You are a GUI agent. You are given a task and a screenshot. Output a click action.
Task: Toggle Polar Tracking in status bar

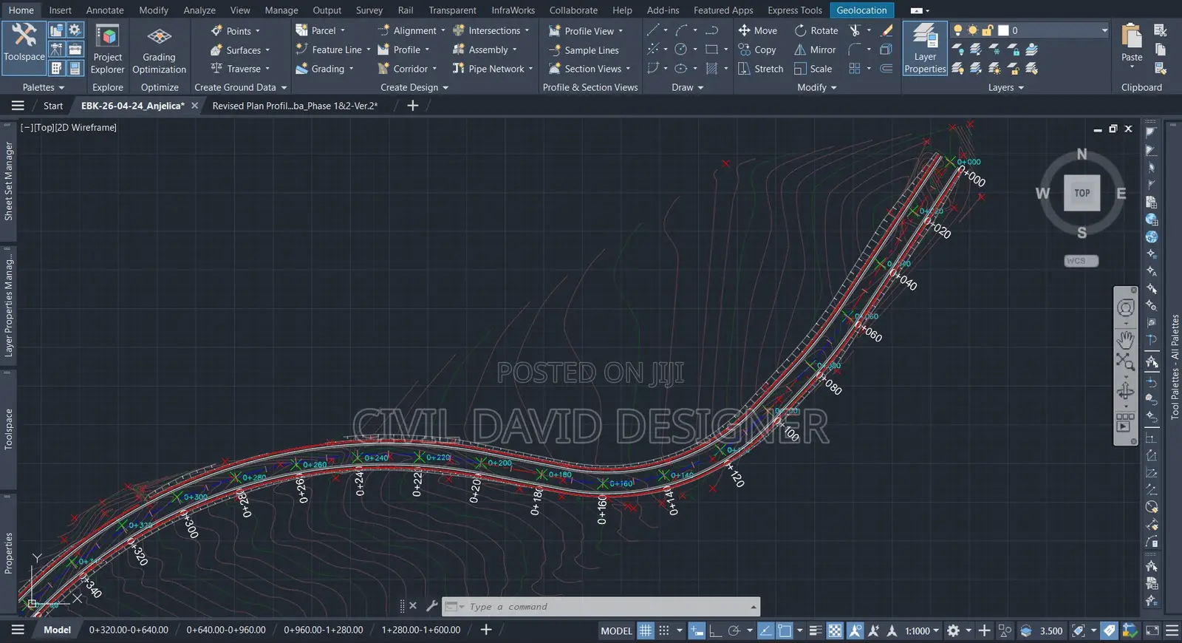coord(734,630)
